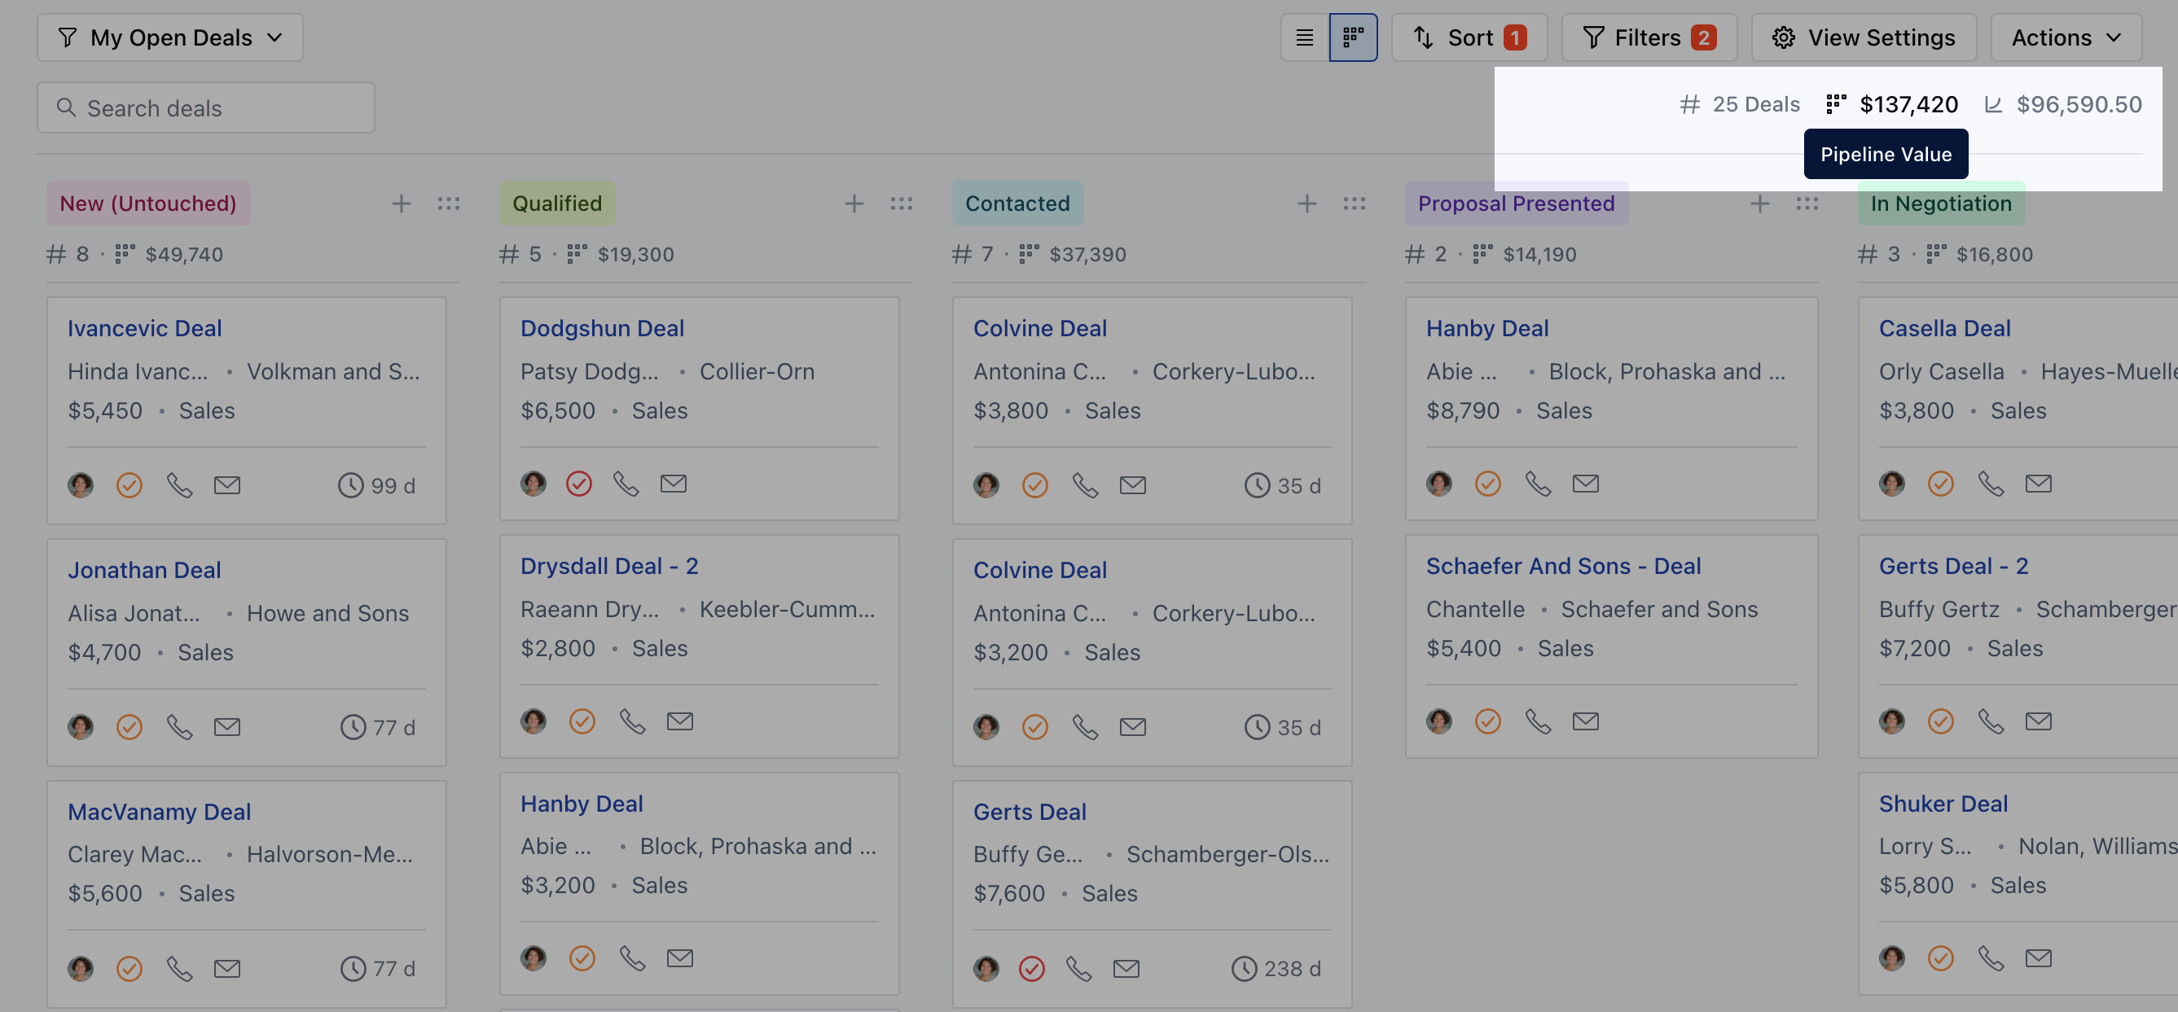The height and width of the screenshot is (1012, 2178).
Task: Open the Gerts Deal in Contacted
Action: [1029, 812]
